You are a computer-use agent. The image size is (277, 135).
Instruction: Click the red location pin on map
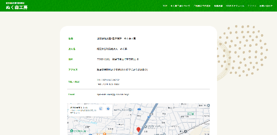pyautogui.click(x=139, y=130)
